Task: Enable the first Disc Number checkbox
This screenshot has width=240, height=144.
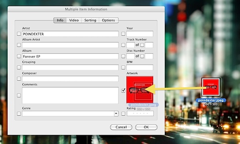Action: [123, 56]
